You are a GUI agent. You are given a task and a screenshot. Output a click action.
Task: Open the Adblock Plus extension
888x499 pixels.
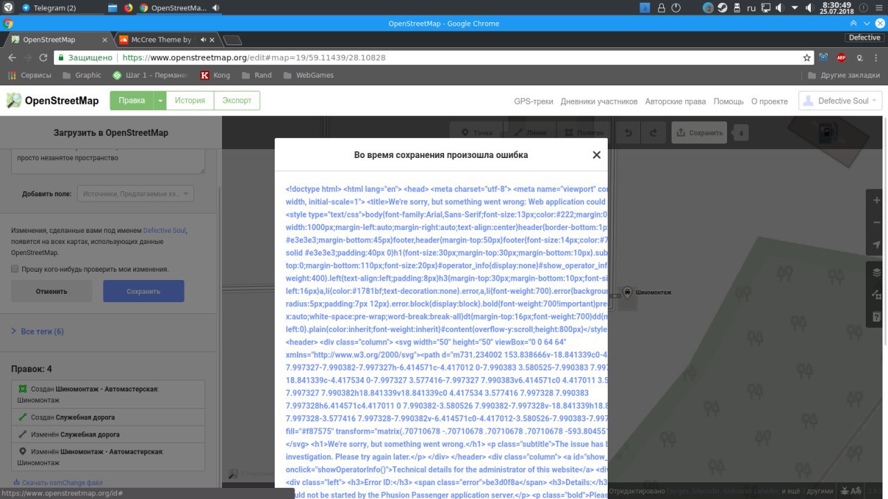[842, 58]
